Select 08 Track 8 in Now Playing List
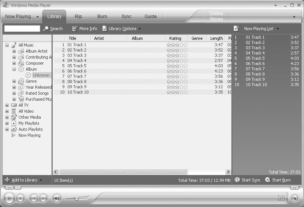The height and width of the screenshot is (207, 304). click(267, 74)
